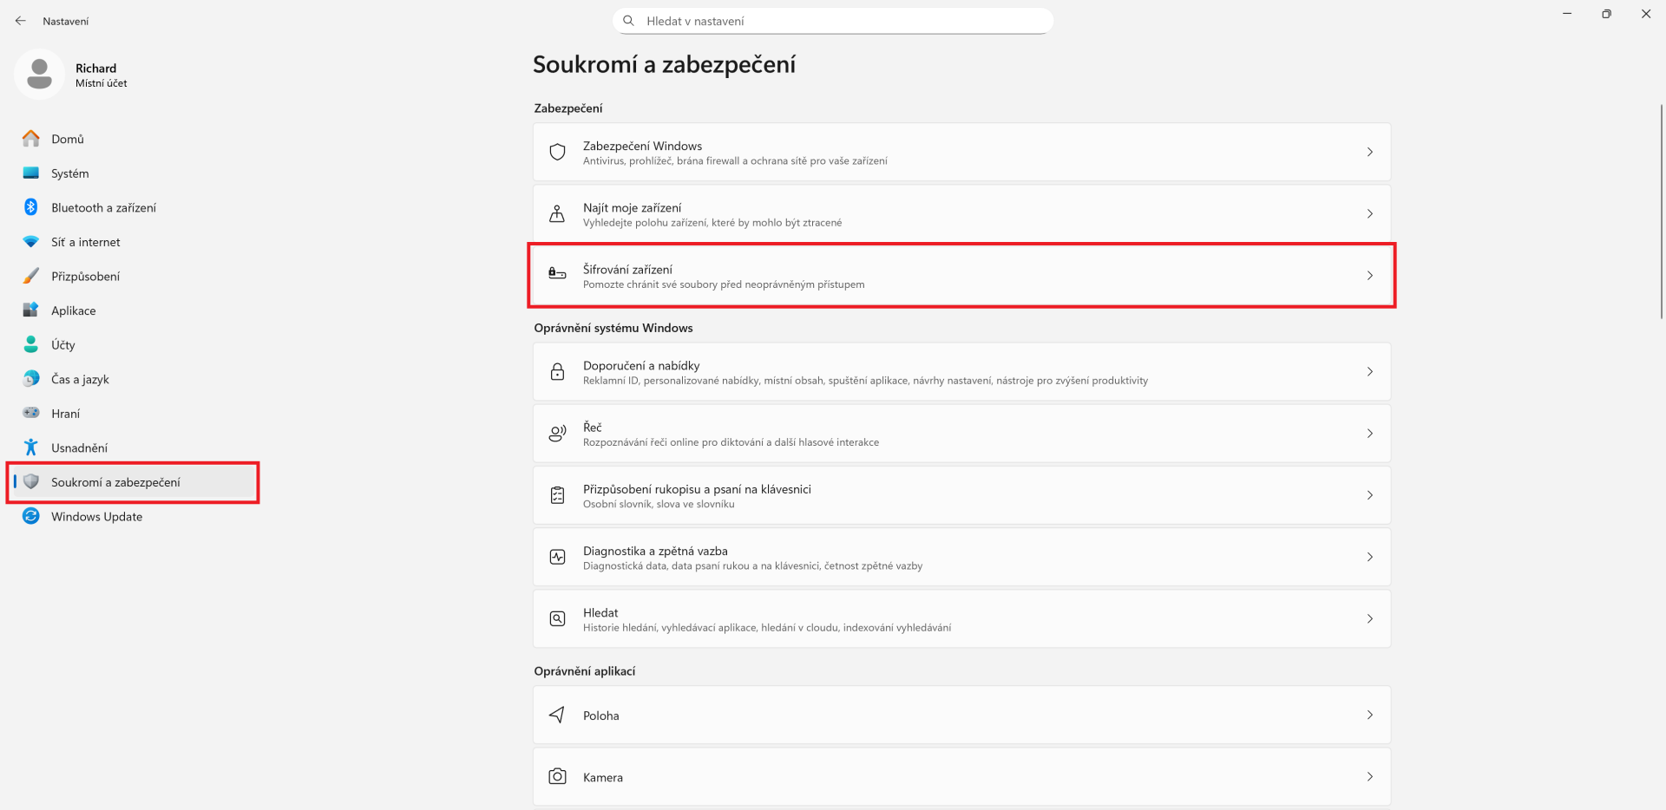The width and height of the screenshot is (1666, 810).
Task: Expand Zabezpečení Windows with its chevron
Action: (x=1369, y=153)
